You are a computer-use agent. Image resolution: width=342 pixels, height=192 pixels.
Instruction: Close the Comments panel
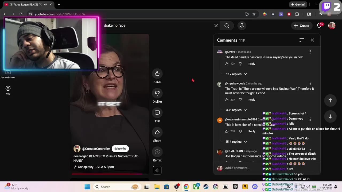[x=312, y=40]
